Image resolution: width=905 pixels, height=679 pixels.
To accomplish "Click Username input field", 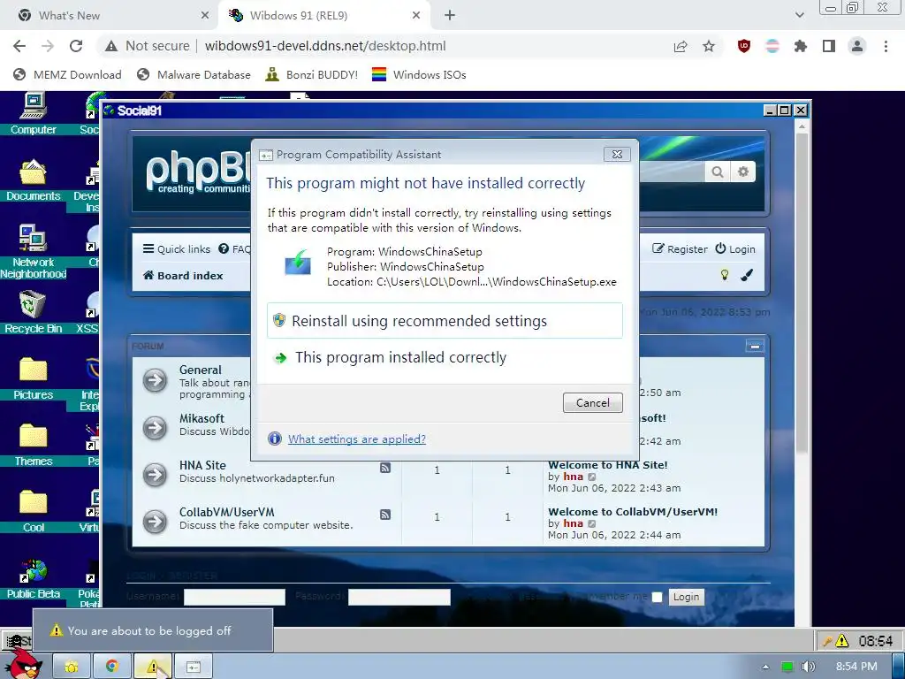I will pyautogui.click(x=234, y=597).
